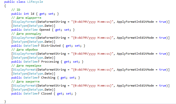
Task: Click DisplayFormat attribute above the Distributed property
Action: click(x=24, y=38)
